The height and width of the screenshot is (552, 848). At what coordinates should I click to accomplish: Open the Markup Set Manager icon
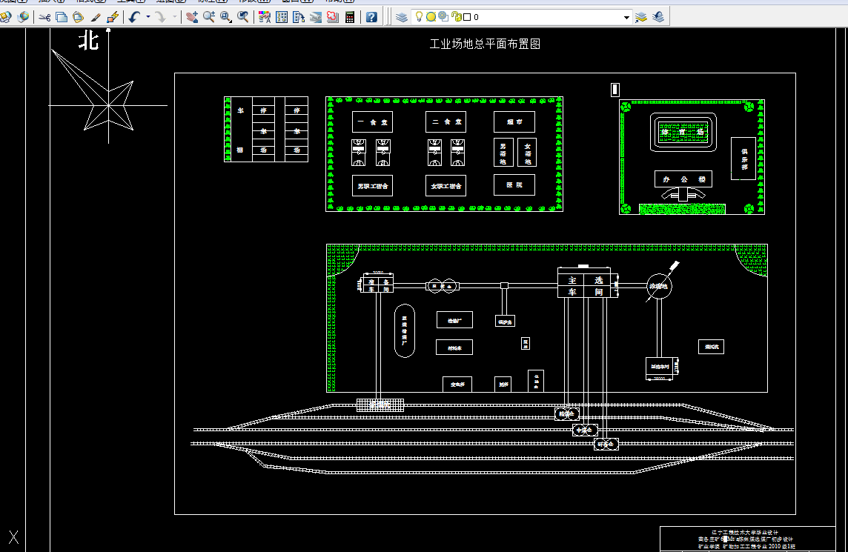[x=333, y=17]
